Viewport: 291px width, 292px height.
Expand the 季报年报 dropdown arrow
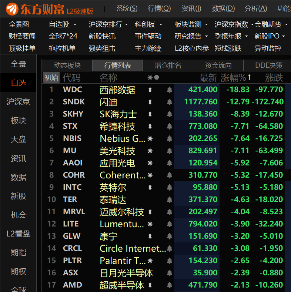[x=246, y=36]
